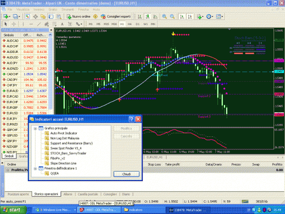
Task: Open the Profiles dropdown arrow
Action: 19,16
